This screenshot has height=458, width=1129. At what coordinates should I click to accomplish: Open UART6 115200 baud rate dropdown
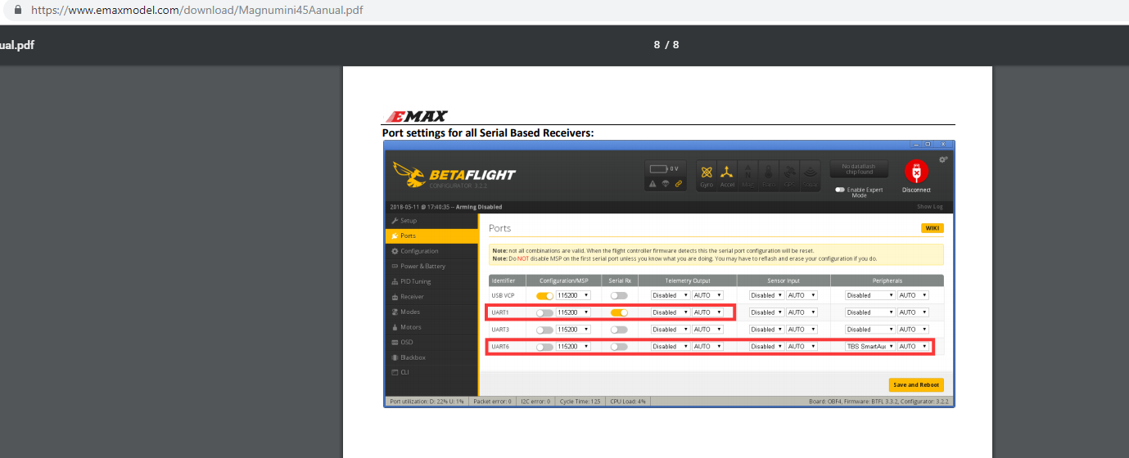(x=573, y=347)
